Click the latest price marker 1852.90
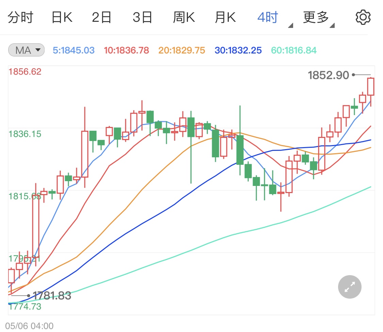Image resolution: width=383 pixels, height=332 pixels. (x=328, y=75)
